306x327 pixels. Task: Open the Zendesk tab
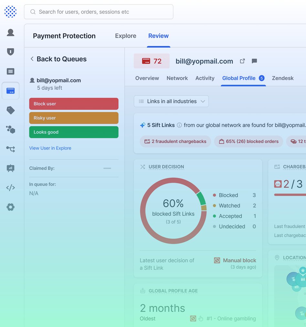click(x=283, y=78)
